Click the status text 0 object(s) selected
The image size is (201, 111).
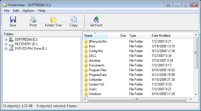(x=51, y=106)
